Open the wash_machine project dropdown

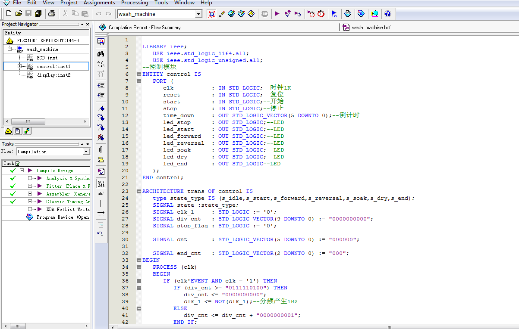pyautogui.click(x=198, y=14)
